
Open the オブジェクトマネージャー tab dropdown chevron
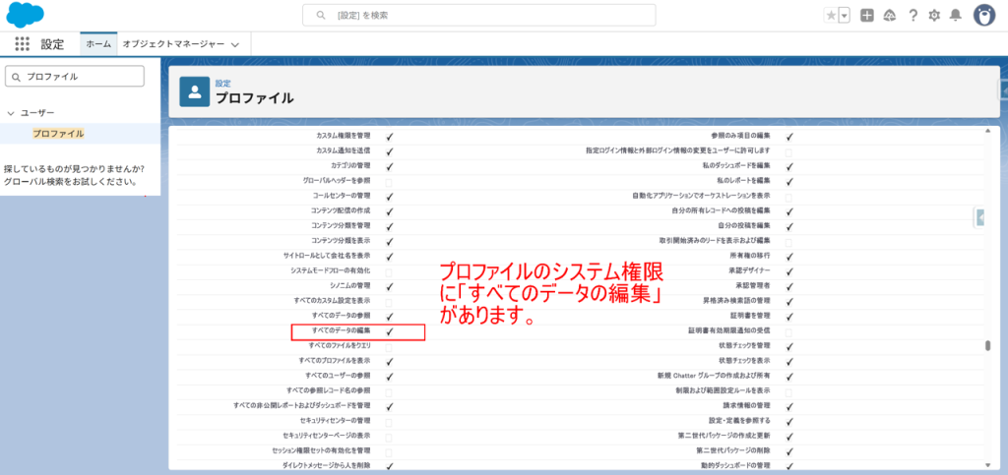coord(234,45)
